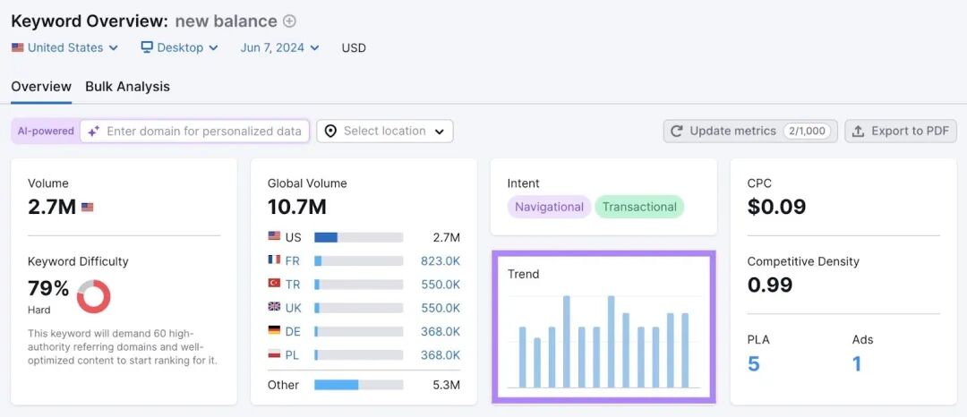Click the Export to PDF upload icon
Image resolution: width=967 pixels, height=417 pixels.
858,132
